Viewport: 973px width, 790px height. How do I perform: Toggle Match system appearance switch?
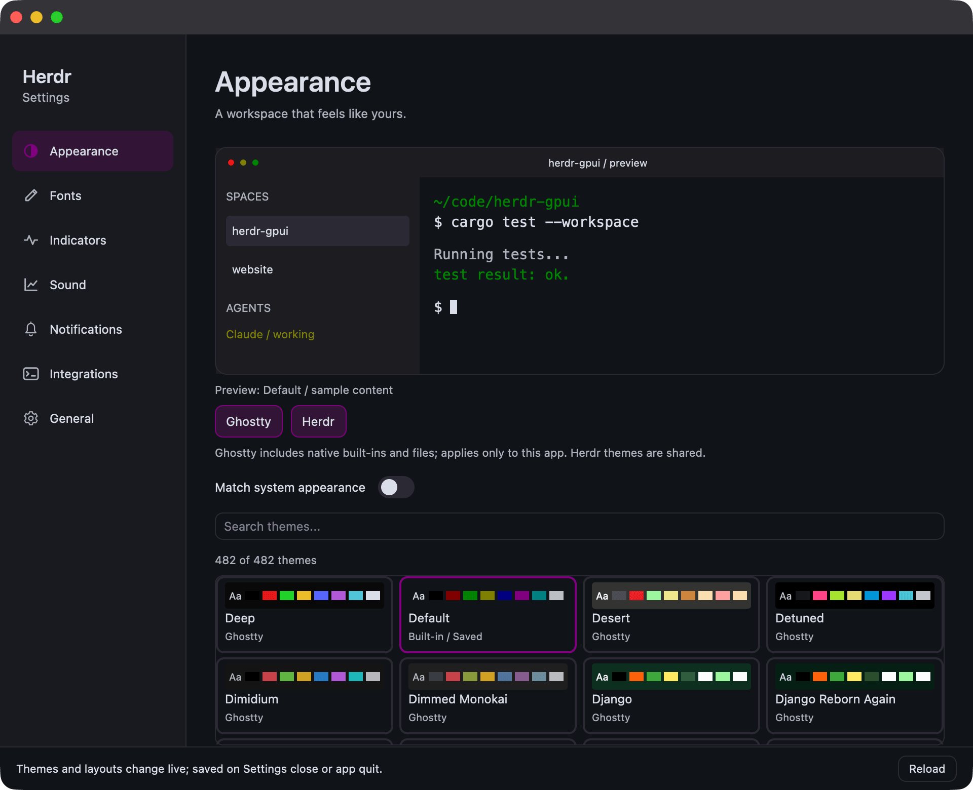pos(396,487)
